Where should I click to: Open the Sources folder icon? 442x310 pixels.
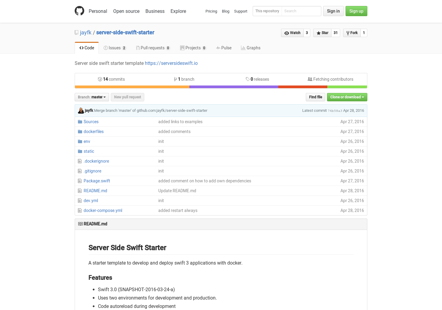point(80,121)
